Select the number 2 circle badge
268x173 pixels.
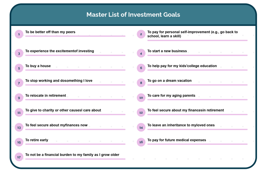pyautogui.click(x=141, y=34)
